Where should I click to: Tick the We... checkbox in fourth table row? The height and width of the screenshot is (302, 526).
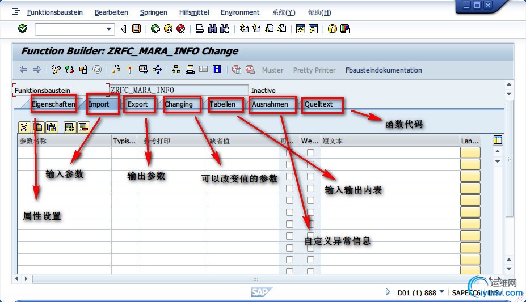click(x=310, y=188)
